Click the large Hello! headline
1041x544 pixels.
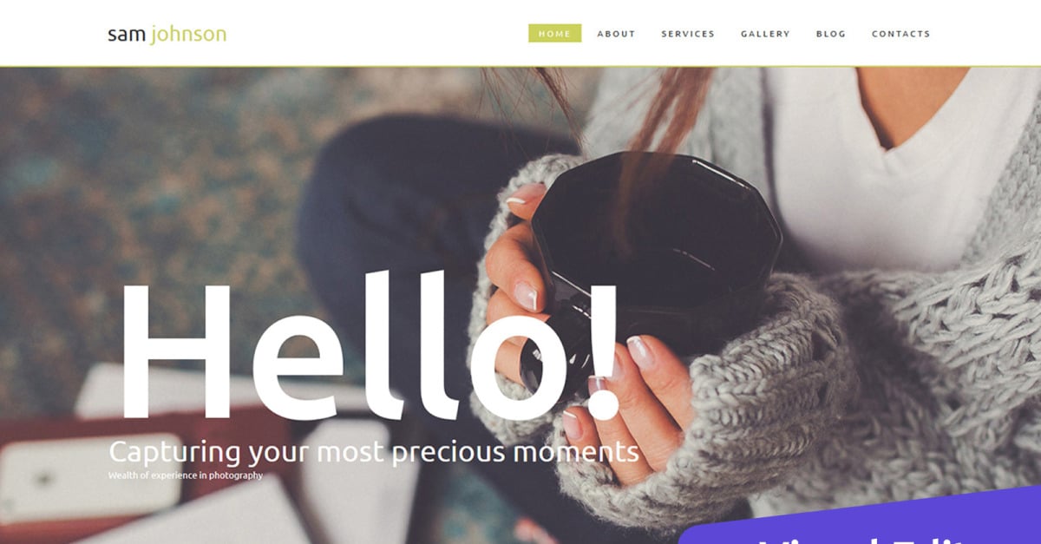coord(370,347)
